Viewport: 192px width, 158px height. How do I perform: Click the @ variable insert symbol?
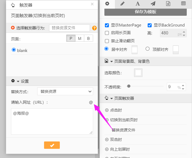coord(91,102)
